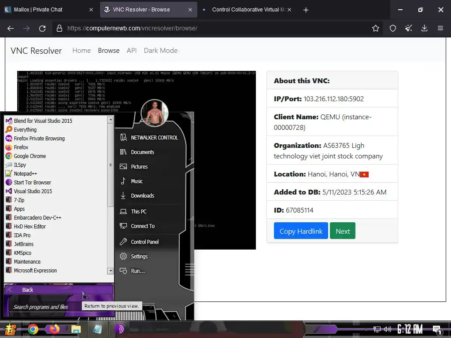Viewport: 451px width, 338px height.
Task: Open File Explorer from the taskbar
Action: 76,329
